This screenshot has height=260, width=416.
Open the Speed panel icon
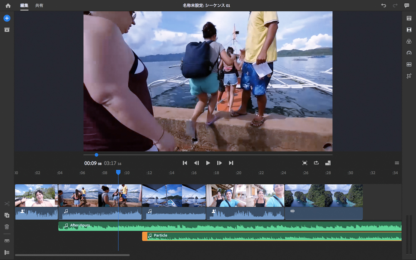pyautogui.click(x=409, y=53)
